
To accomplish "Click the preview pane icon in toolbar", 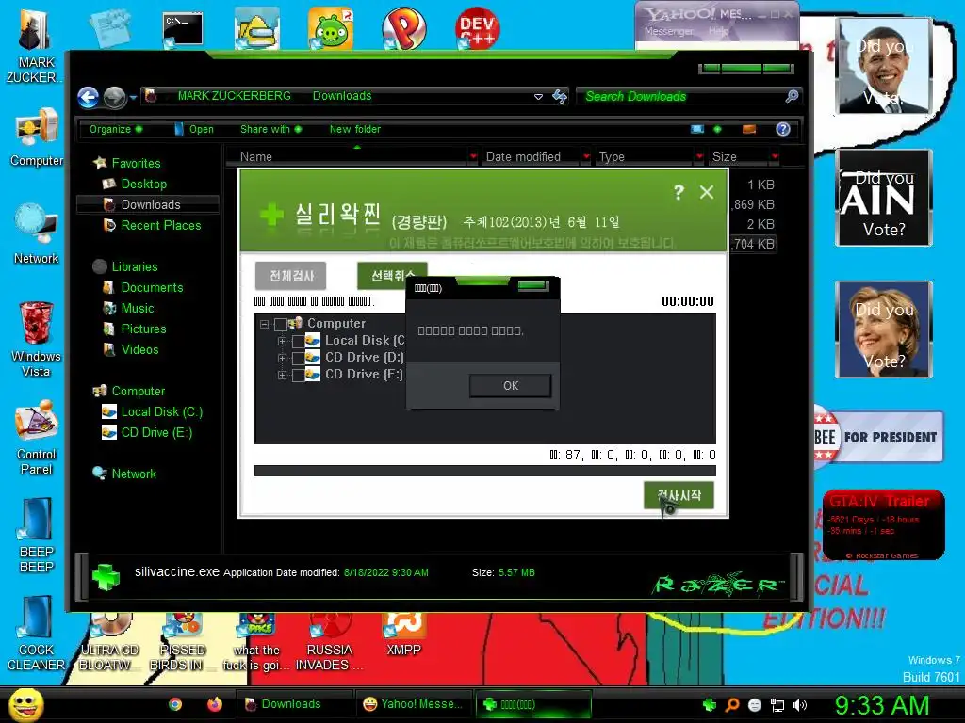I will click(x=749, y=129).
